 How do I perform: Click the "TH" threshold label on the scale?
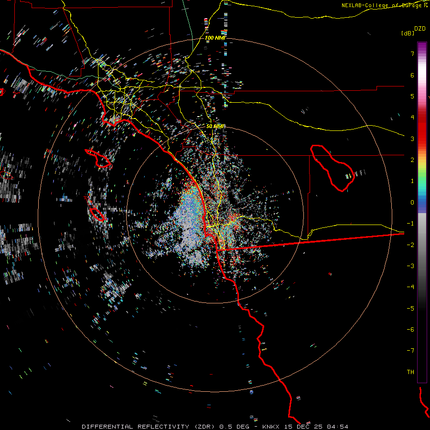(410, 372)
